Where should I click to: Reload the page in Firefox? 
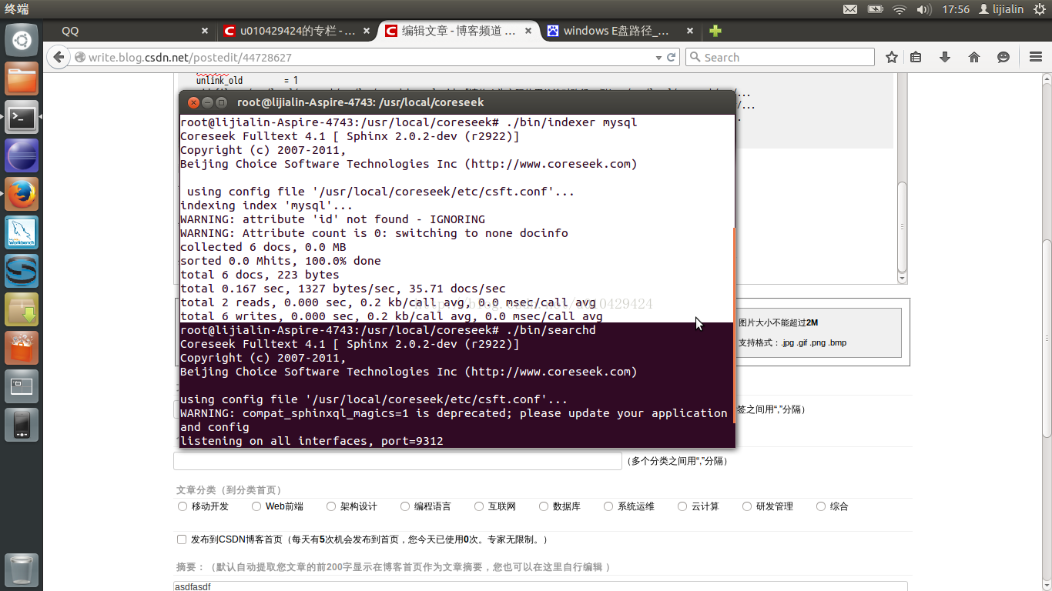click(672, 57)
